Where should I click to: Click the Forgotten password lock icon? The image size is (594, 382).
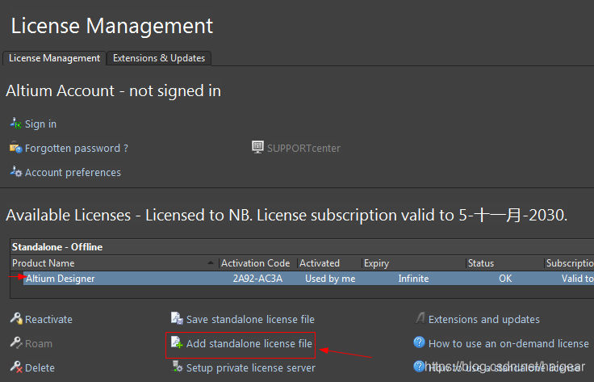click(15, 148)
